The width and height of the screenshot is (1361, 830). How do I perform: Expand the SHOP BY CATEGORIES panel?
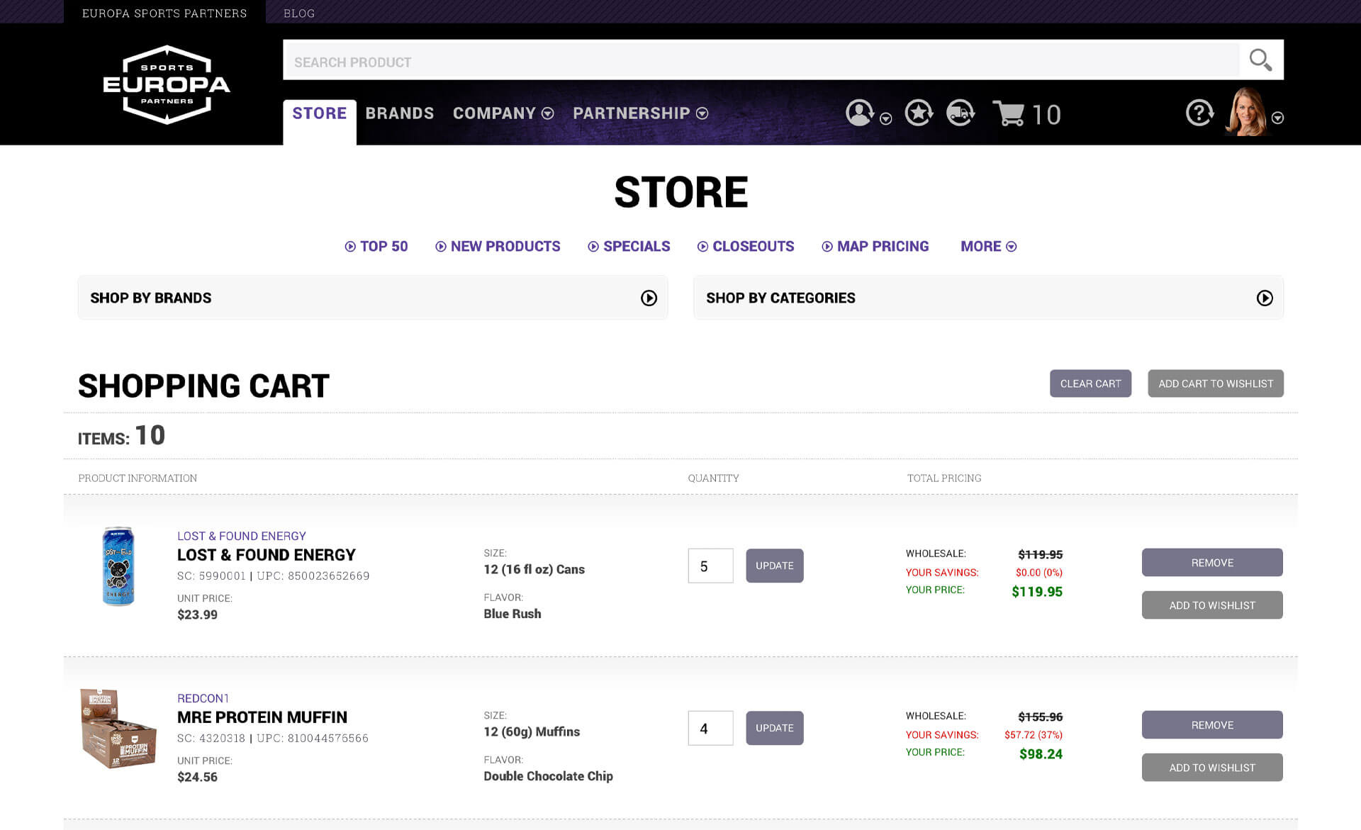[1265, 298]
